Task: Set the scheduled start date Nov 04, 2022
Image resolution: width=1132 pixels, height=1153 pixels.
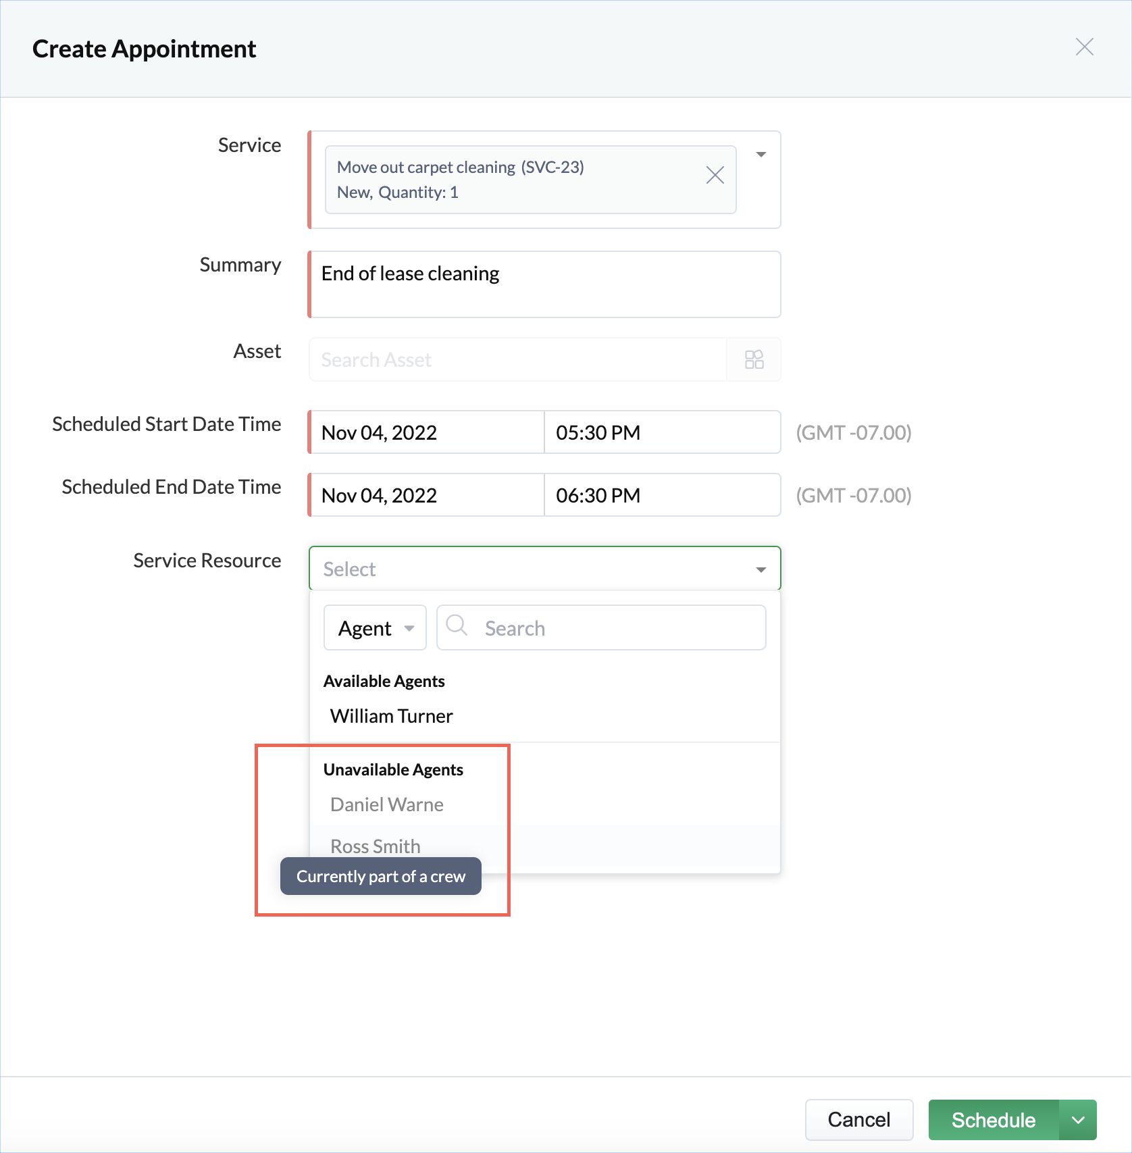Action: [427, 432]
